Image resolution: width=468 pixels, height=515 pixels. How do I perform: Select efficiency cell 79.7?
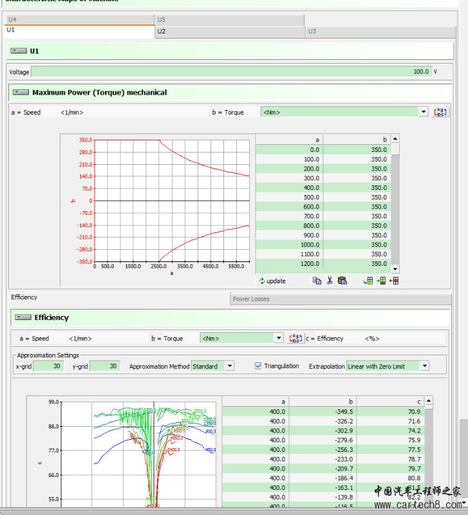(391, 469)
